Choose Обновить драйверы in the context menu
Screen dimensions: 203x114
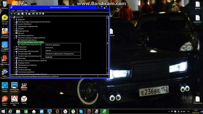pos(53,45)
